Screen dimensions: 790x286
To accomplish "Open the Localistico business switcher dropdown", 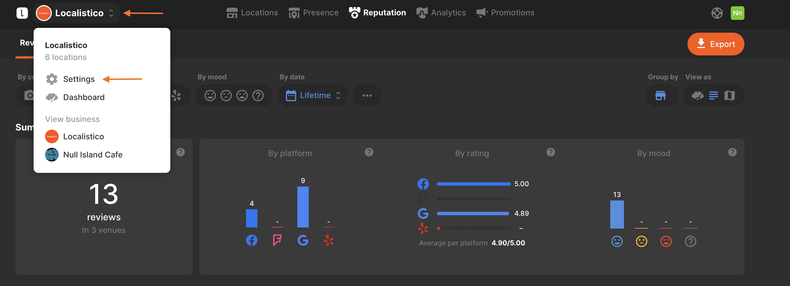I will [76, 13].
